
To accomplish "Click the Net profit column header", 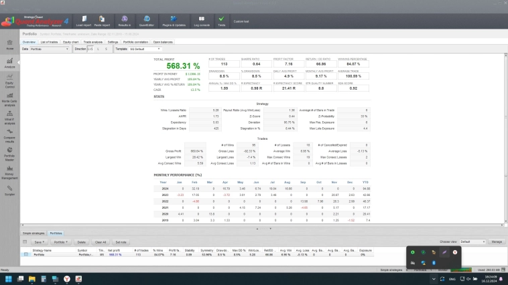I will pyautogui.click(x=114, y=250).
